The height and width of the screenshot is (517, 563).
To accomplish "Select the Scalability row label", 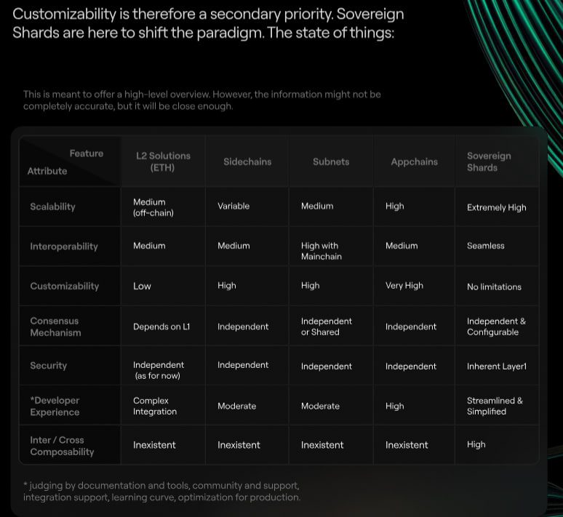I will 52,207.
